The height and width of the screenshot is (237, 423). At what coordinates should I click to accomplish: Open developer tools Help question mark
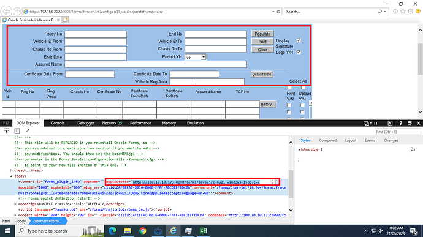(400, 123)
